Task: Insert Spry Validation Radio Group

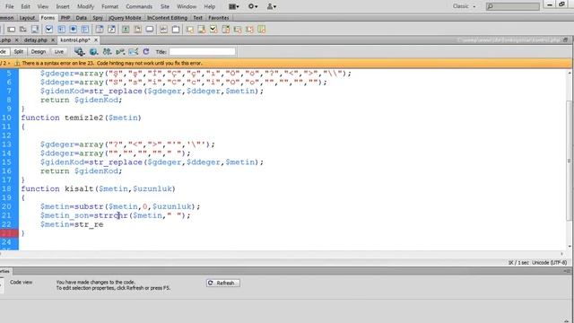Action: [x=262, y=30]
